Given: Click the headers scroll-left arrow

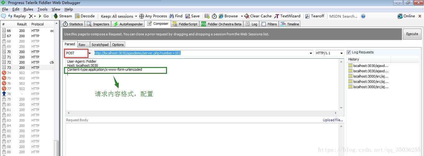Looking at the screenshot, I should [69, 113].
